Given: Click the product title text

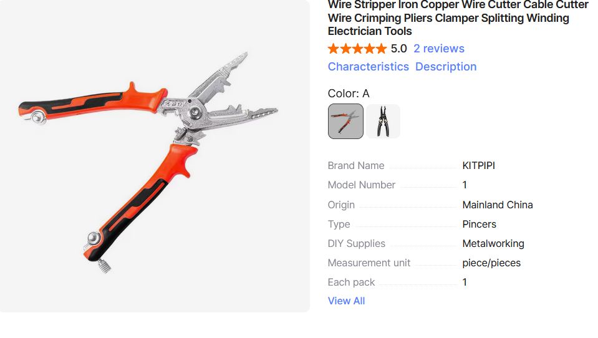Looking at the screenshot, I should tap(458, 18).
